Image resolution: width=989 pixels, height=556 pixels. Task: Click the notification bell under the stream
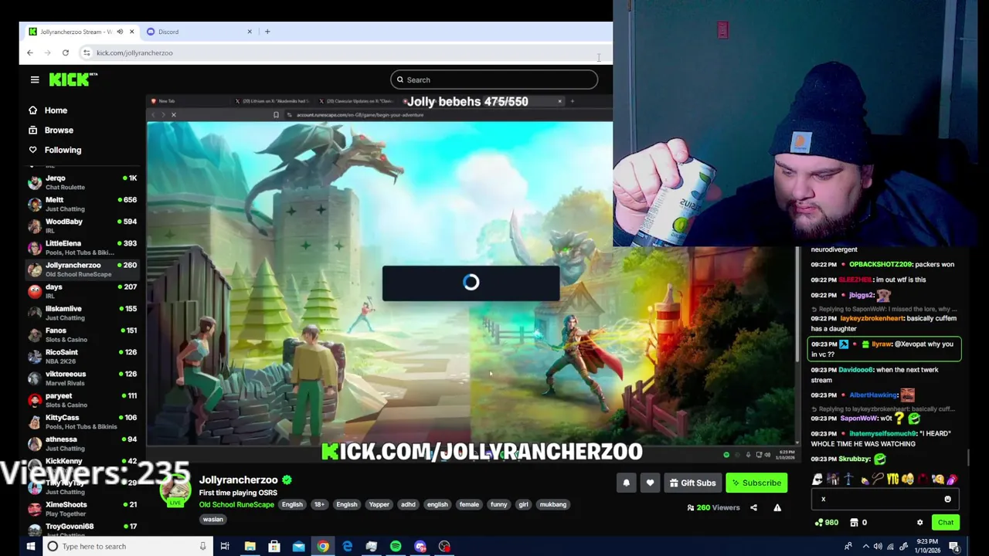point(627,483)
